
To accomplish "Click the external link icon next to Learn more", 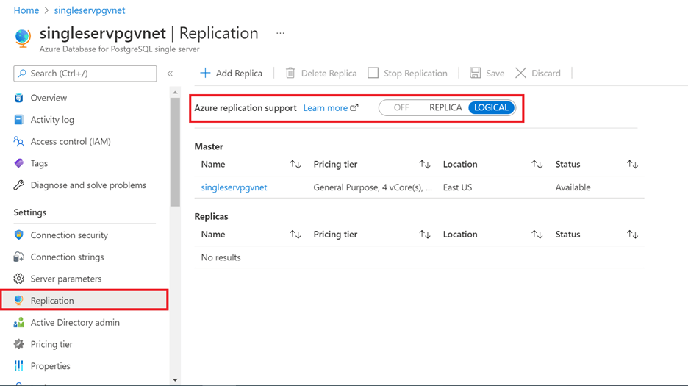I will (x=354, y=107).
